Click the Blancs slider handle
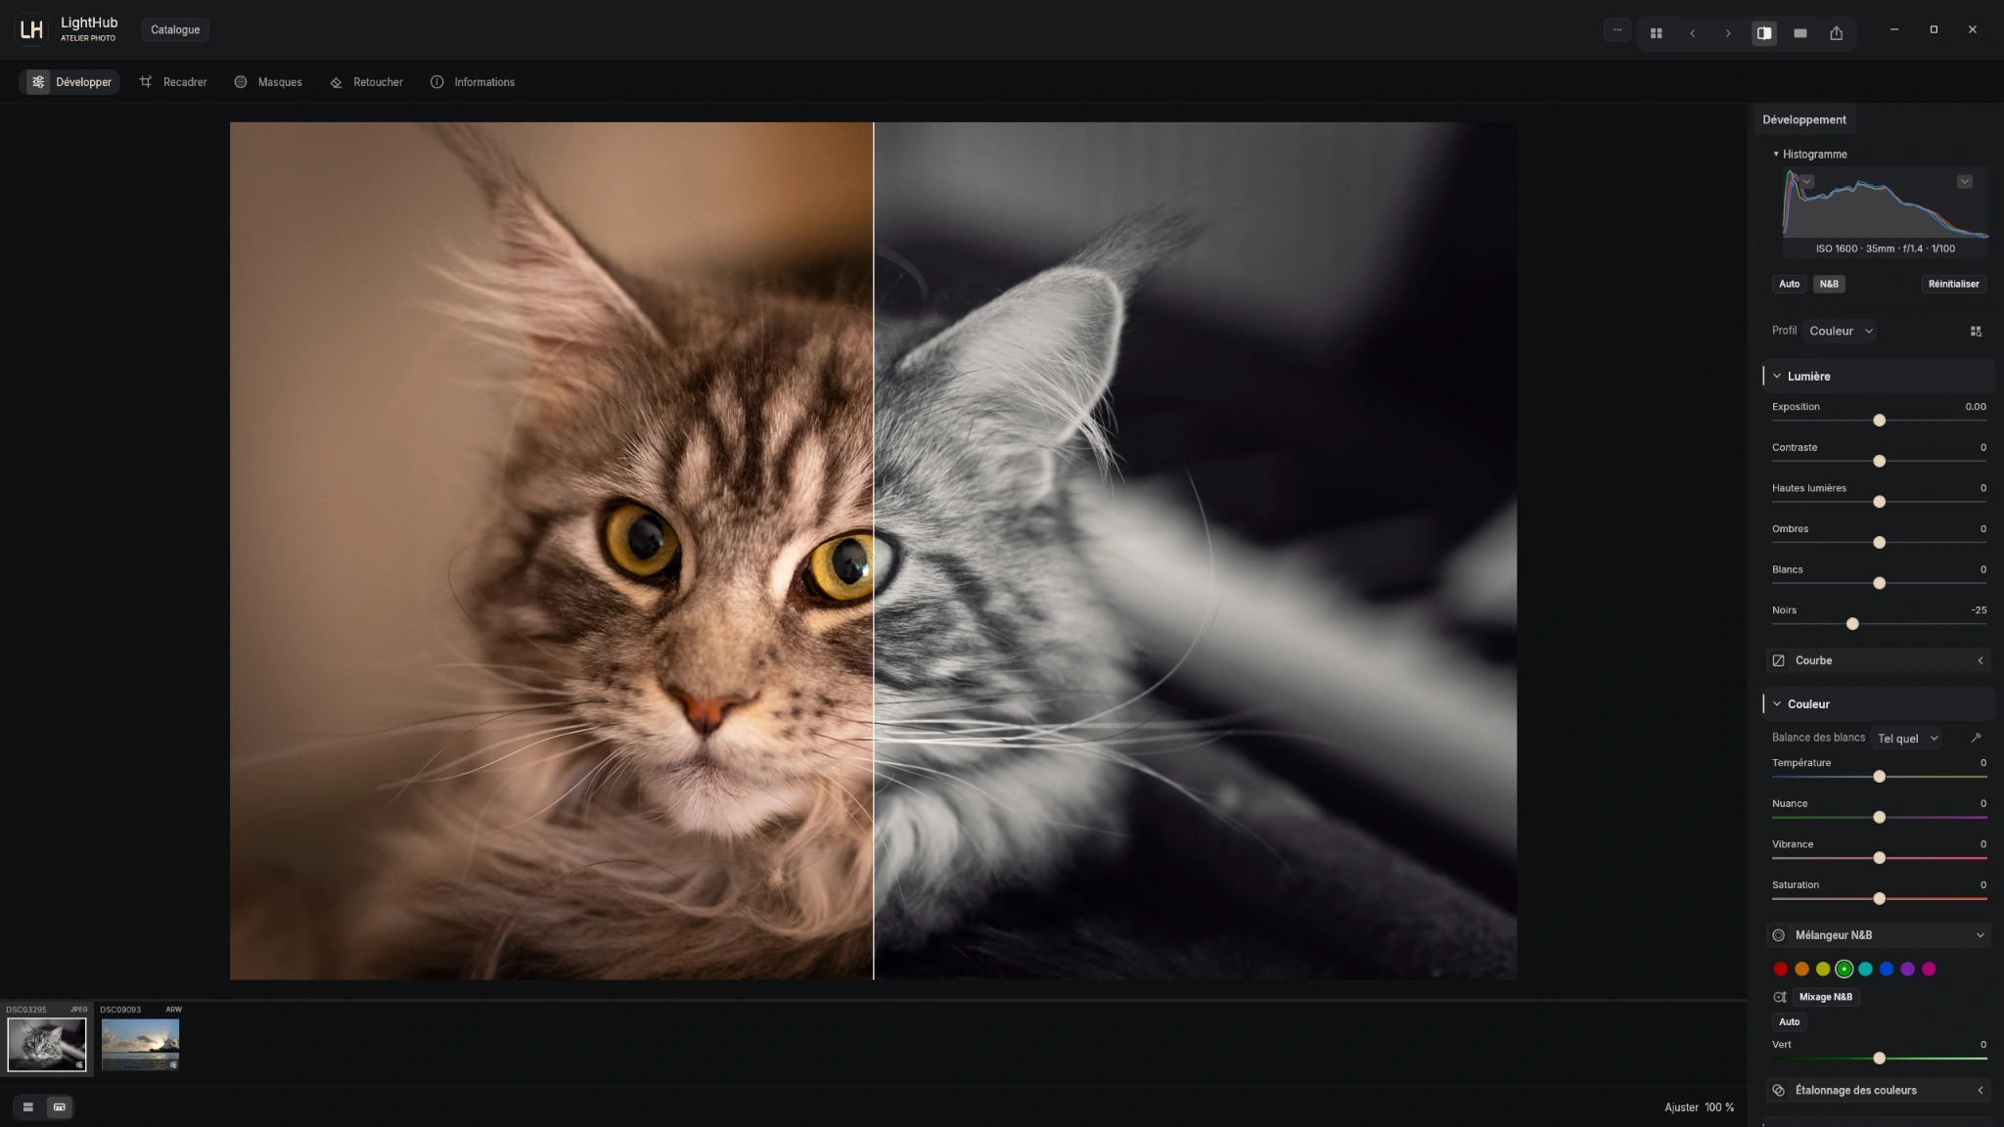 click(1879, 583)
